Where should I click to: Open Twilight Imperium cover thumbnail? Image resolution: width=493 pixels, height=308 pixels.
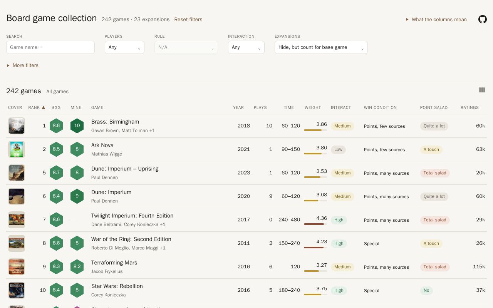click(x=17, y=220)
